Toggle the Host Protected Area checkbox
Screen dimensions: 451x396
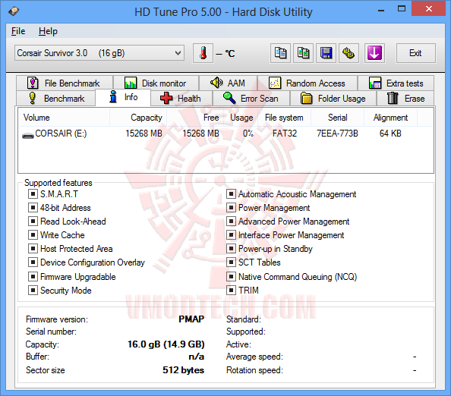(x=33, y=249)
